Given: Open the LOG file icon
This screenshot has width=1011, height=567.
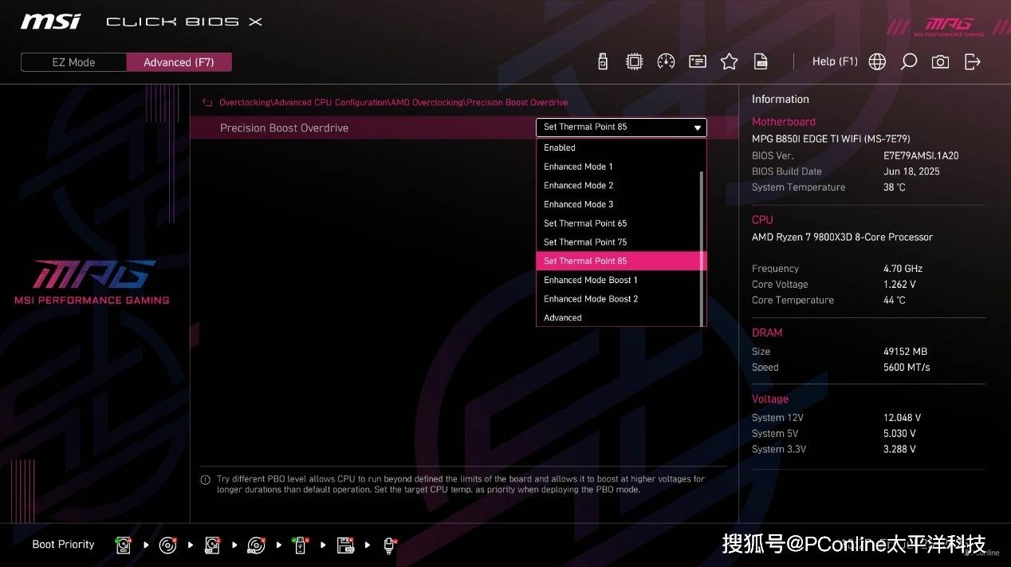Looking at the screenshot, I should [x=761, y=61].
